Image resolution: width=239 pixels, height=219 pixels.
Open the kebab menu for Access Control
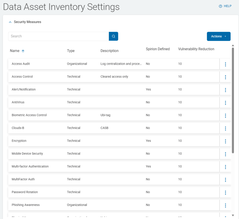[225, 77]
